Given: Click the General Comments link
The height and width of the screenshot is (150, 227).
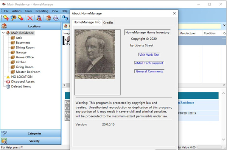Looking at the screenshot, I should click(149, 71).
